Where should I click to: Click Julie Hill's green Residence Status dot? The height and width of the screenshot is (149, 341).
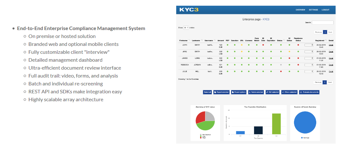pyautogui.click(x=298, y=71)
